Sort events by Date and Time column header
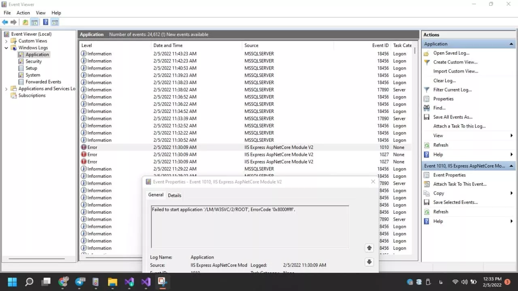 point(197,45)
